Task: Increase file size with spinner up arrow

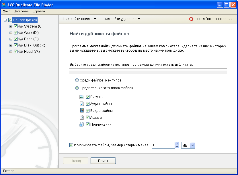Action: (177, 144)
